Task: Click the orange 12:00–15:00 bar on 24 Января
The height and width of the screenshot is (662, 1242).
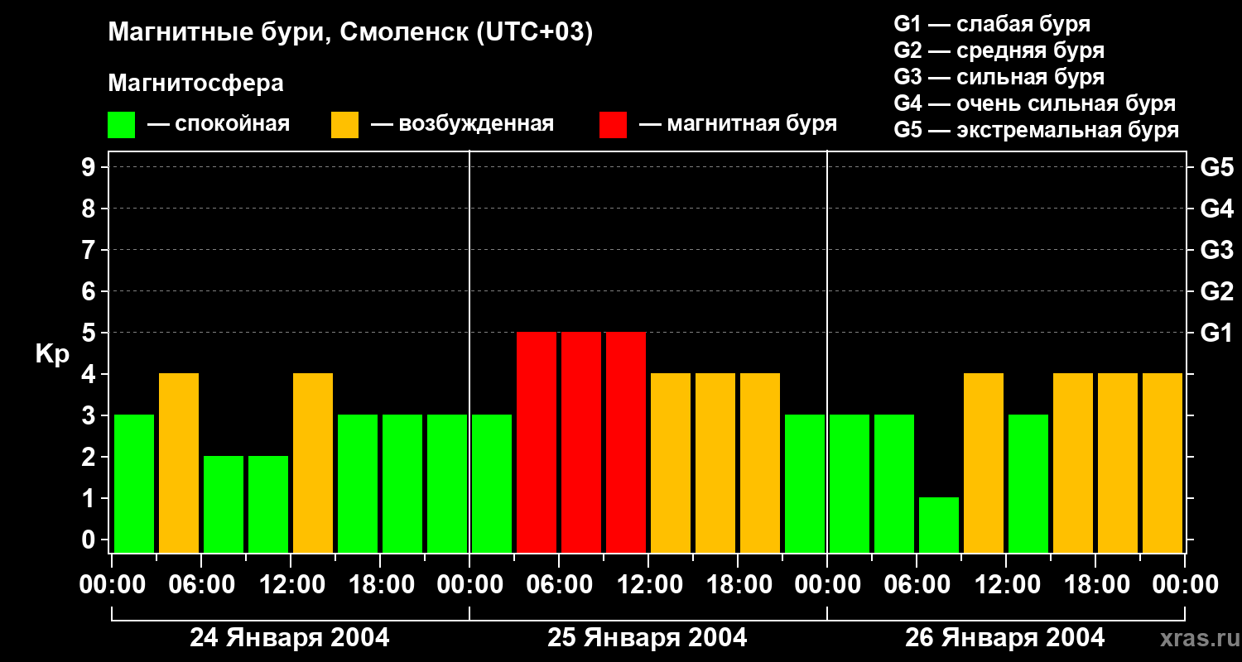Action: (x=313, y=463)
